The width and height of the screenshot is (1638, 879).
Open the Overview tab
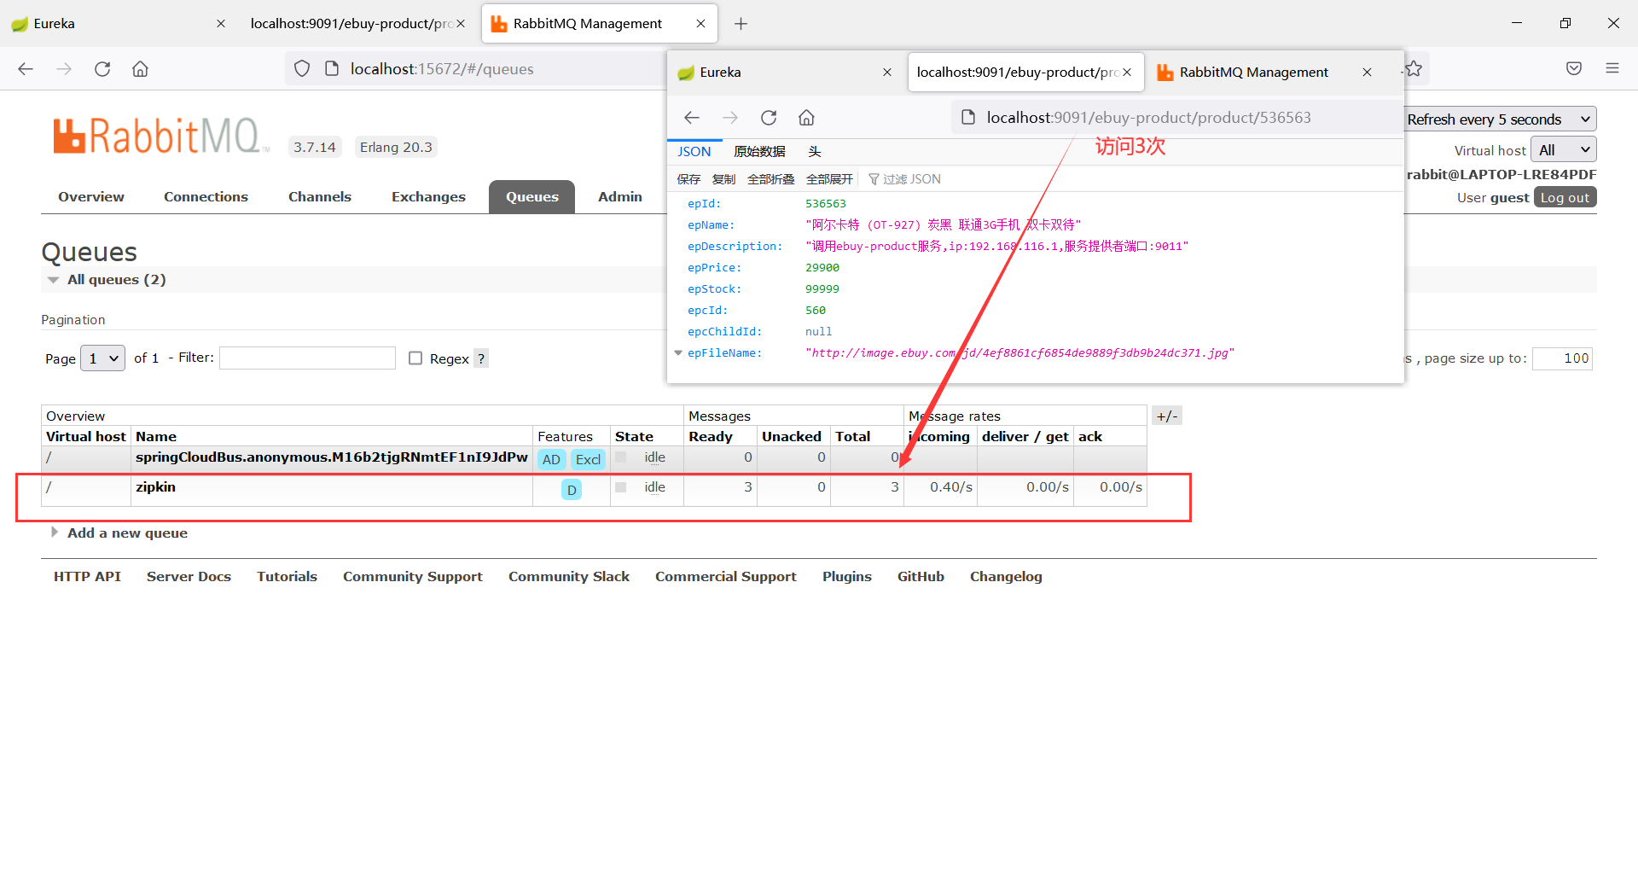(91, 197)
